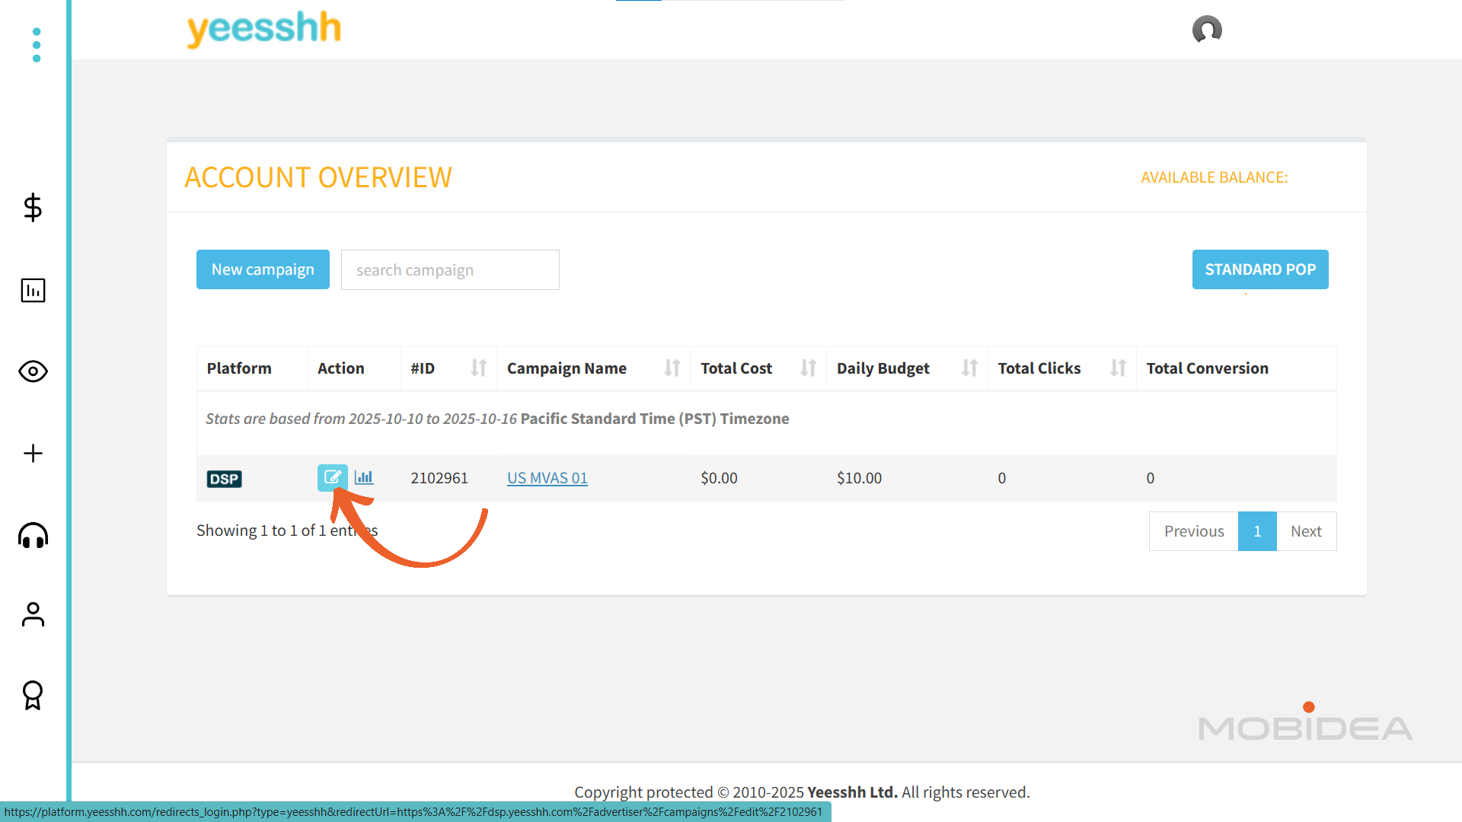Click the edit campaign pencil icon

pyautogui.click(x=332, y=477)
